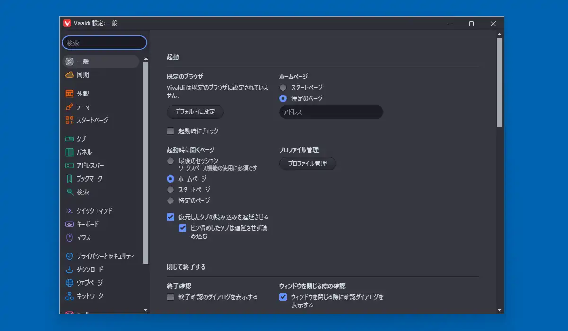Uncheck 復元したタブの読み込みを遅延させる
The image size is (568, 331).
[x=170, y=217]
